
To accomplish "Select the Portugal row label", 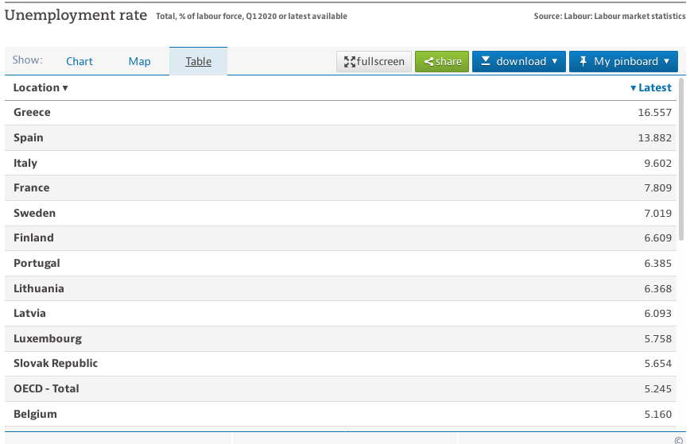I will pyautogui.click(x=37, y=264).
